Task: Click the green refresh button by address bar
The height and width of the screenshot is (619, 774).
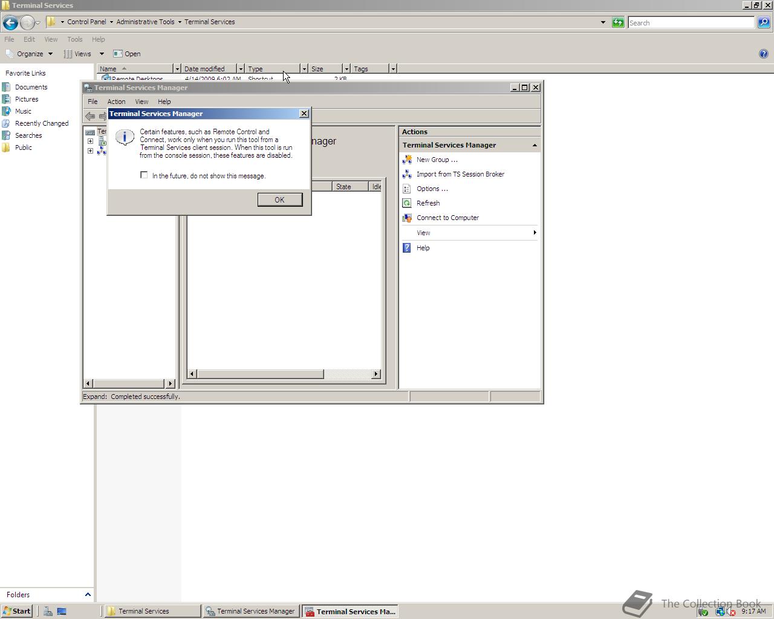Action: (x=618, y=22)
